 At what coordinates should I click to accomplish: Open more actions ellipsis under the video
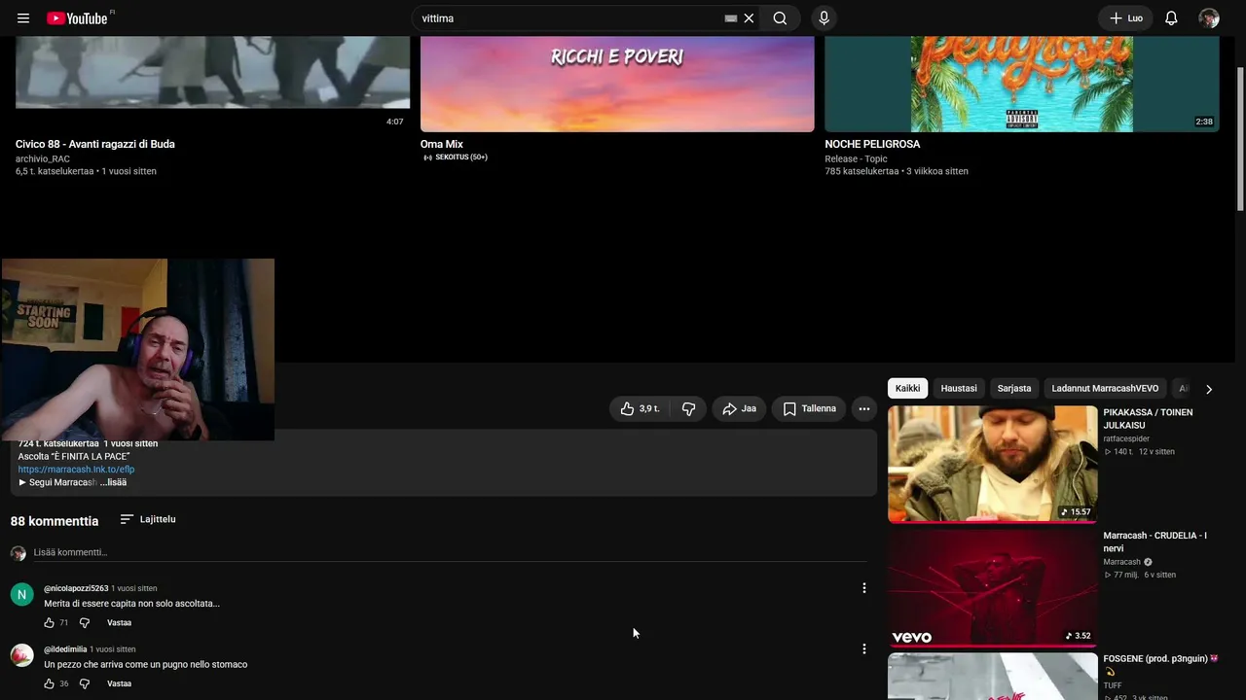click(x=863, y=409)
